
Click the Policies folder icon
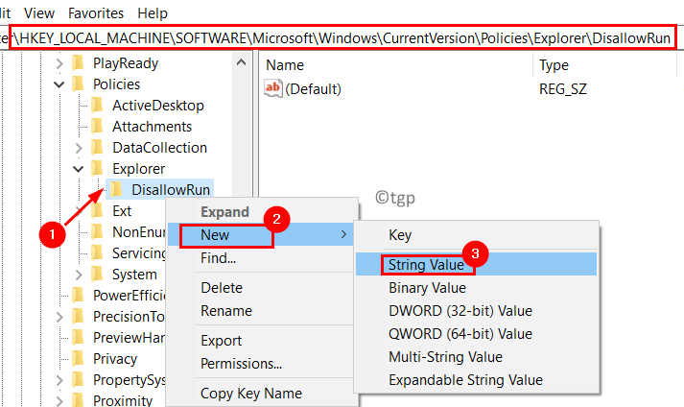pos(78,84)
